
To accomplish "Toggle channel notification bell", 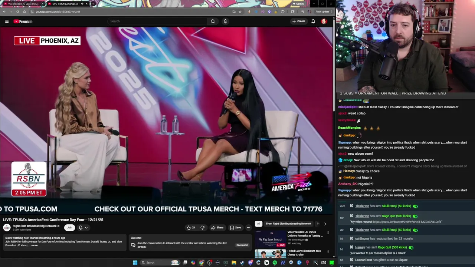I will (81, 228).
